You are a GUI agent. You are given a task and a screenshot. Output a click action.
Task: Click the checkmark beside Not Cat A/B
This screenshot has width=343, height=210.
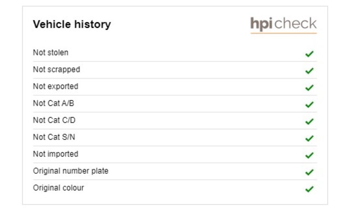point(310,105)
